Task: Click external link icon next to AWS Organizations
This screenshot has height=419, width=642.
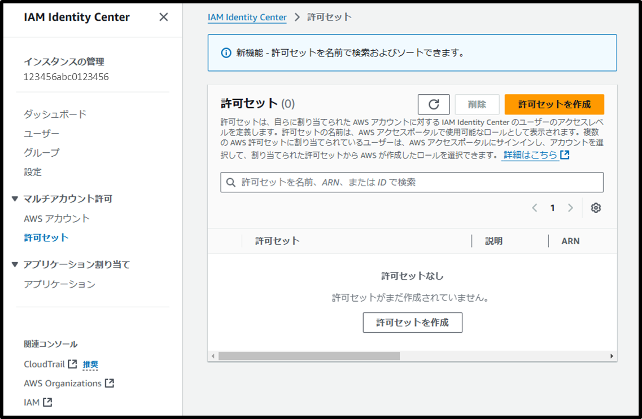Action: pyautogui.click(x=110, y=383)
